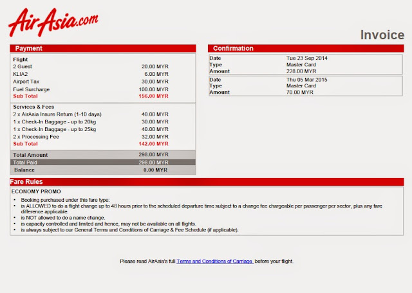Image resolution: width=412 pixels, height=293 pixels.
Task: Click the 298.00 MYR total amount value
Action: 153,154
